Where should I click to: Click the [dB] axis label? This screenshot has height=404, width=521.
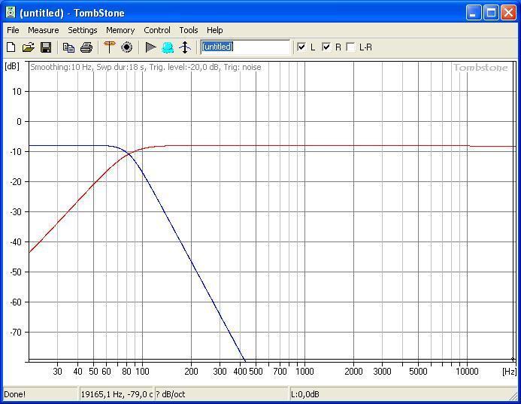coord(12,66)
